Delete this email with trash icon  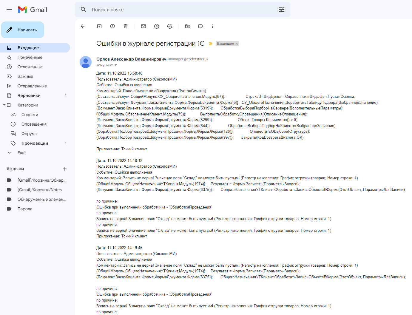[x=126, y=26]
